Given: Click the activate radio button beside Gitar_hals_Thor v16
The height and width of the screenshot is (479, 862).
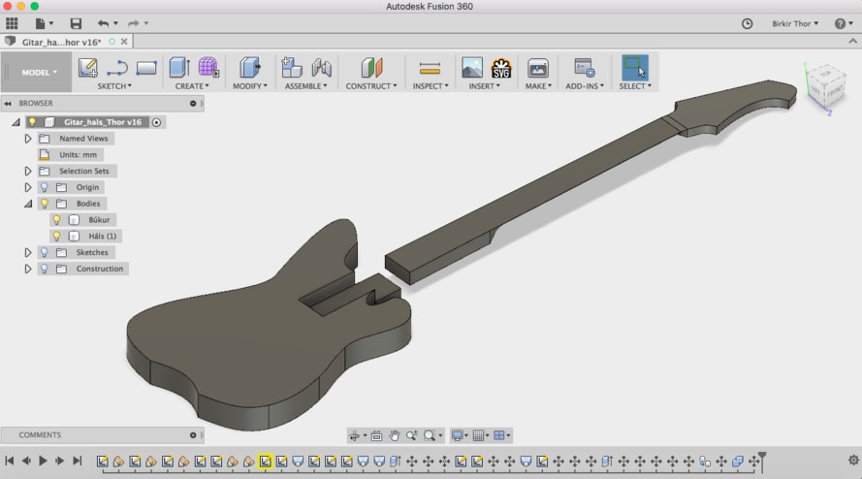Looking at the screenshot, I should click(156, 122).
